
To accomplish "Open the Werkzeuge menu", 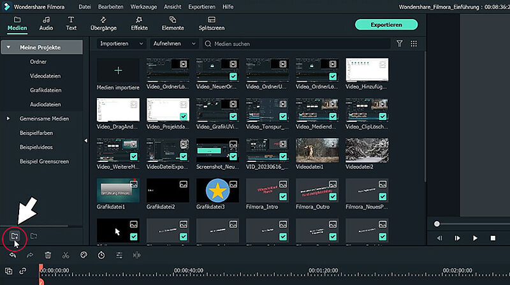I will pyautogui.click(x=143, y=7).
